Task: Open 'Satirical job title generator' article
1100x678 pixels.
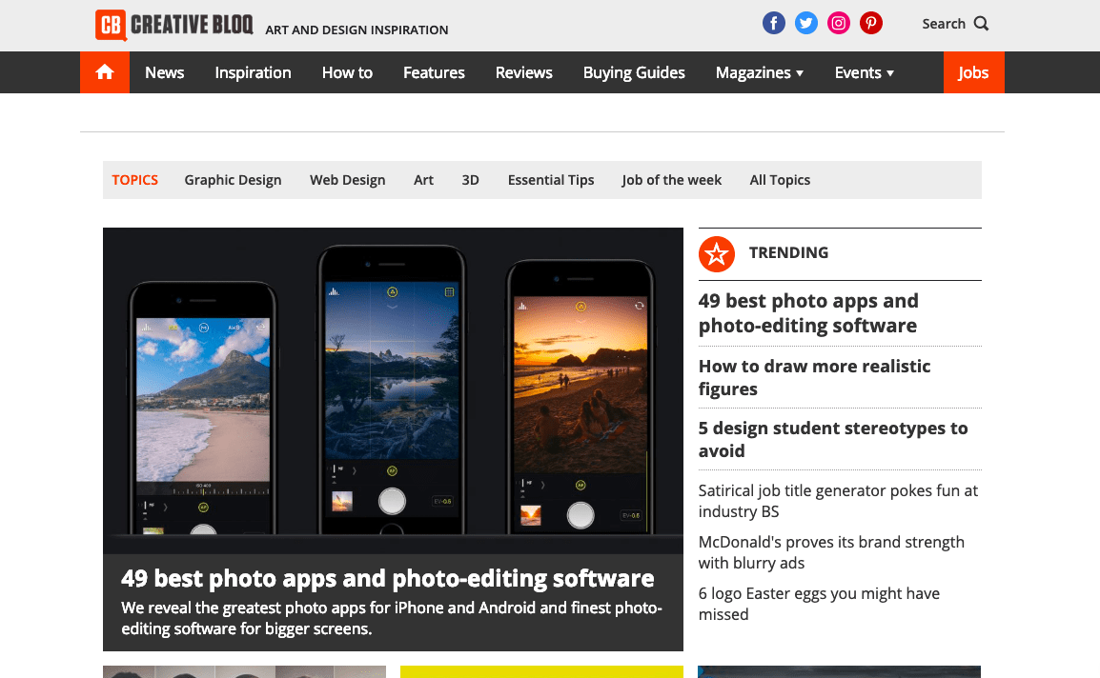Action: [x=838, y=501]
